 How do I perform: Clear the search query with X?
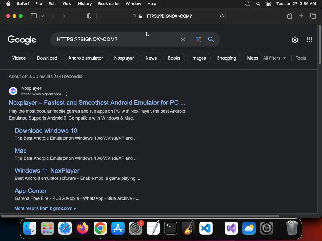(183, 39)
